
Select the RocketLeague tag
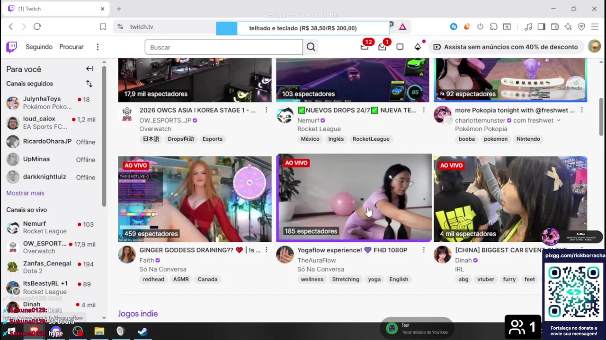click(371, 139)
